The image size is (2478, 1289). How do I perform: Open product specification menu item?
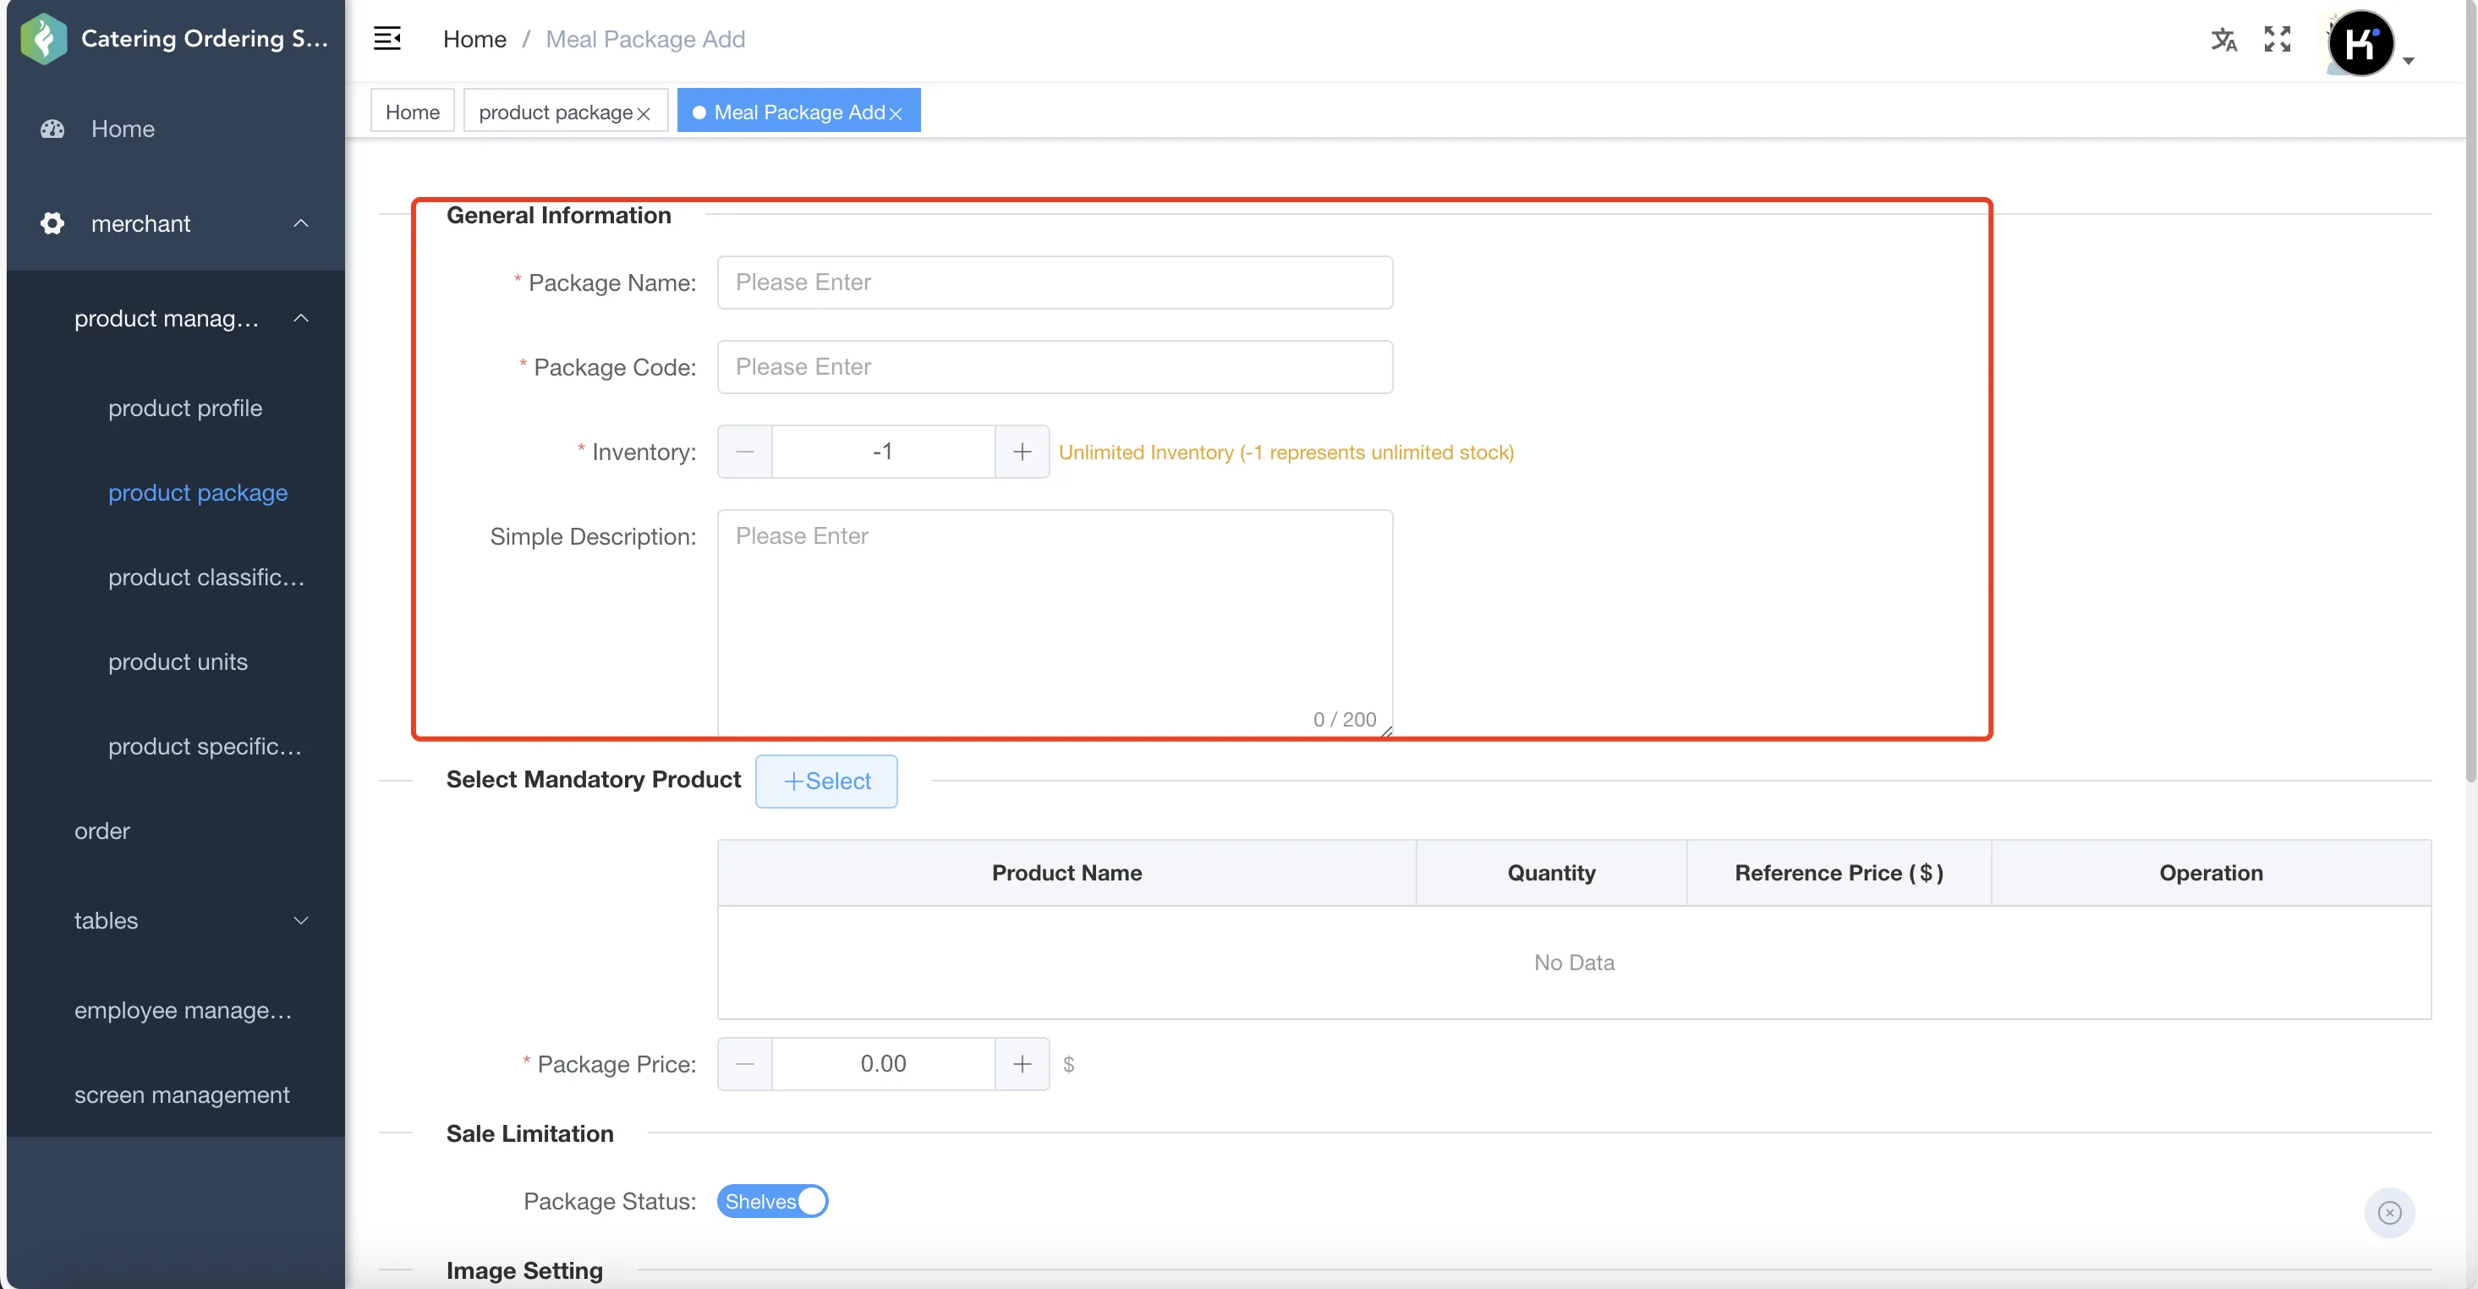[205, 747]
